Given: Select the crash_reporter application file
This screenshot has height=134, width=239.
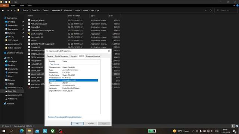Looking at the screenshot, I should (x=37, y=34).
